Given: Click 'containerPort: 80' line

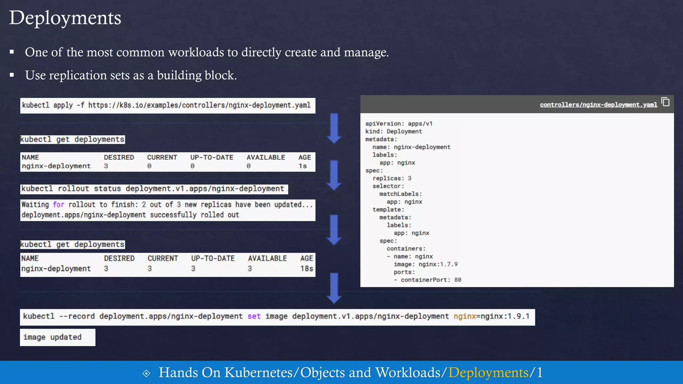Looking at the screenshot, I should pyautogui.click(x=428, y=280).
